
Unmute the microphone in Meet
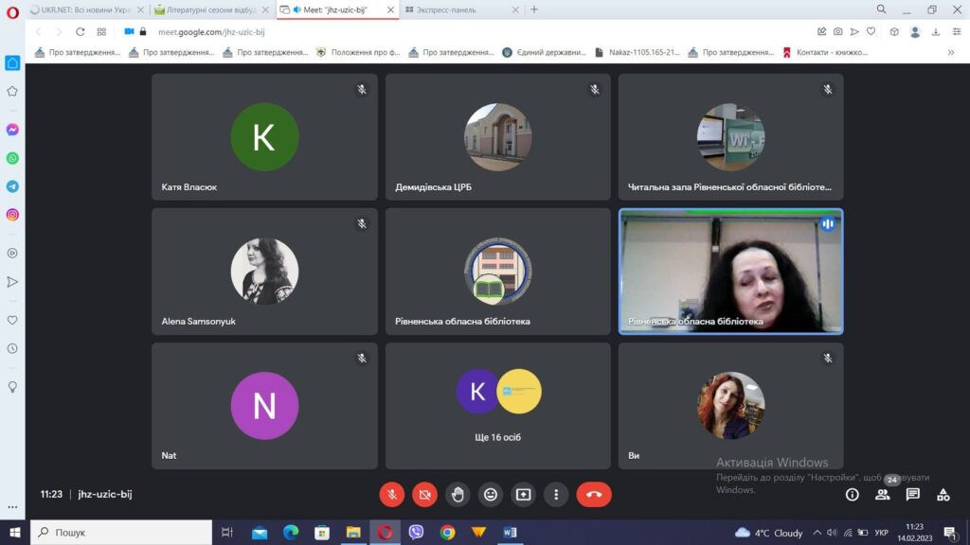tap(392, 494)
